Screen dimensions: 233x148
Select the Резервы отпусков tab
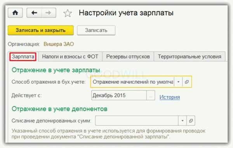tap(128, 57)
